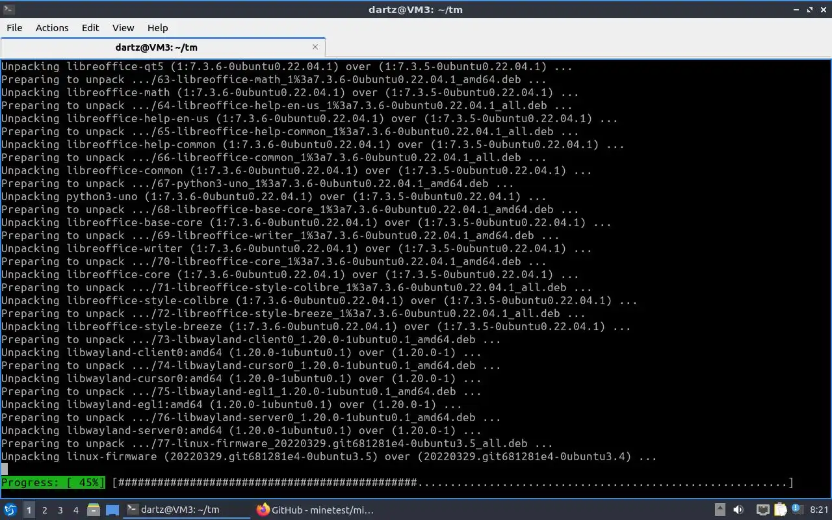This screenshot has height=520, width=832.
Task: Click the terminal cursor block
Action: pyautogui.click(x=5, y=469)
